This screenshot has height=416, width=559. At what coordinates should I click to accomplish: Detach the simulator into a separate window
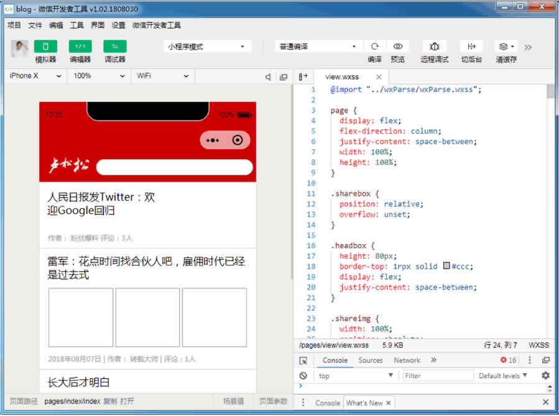point(284,76)
